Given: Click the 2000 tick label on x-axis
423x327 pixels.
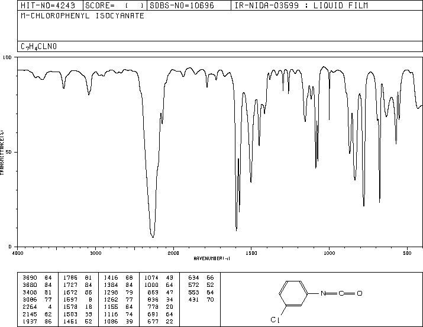Looking at the screenshot, I should coord(173,253).
